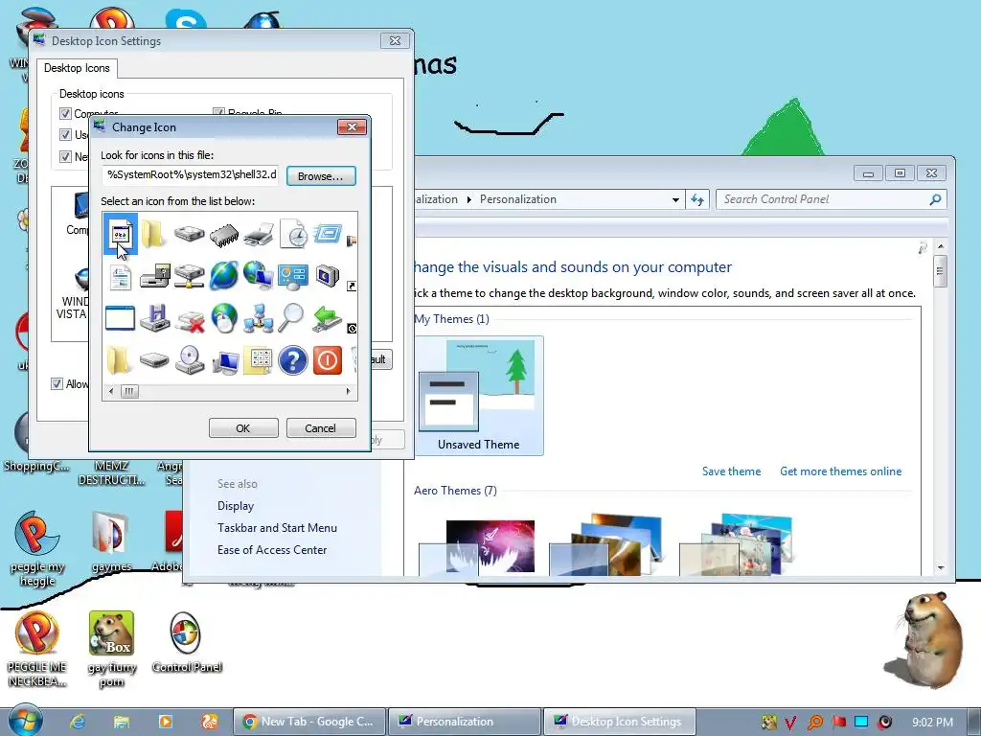Select the 'gaymes' desktop folder icon
This screenshot has width=981, height=736.
pos(111,541)
